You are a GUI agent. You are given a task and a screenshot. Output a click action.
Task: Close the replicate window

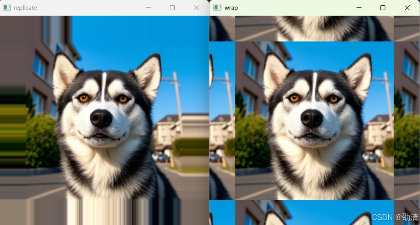point(197,8)
